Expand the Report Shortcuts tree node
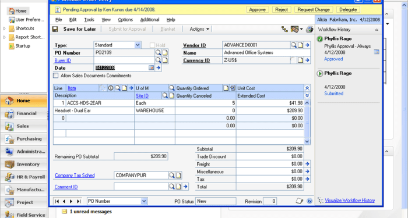 (4, 37)
